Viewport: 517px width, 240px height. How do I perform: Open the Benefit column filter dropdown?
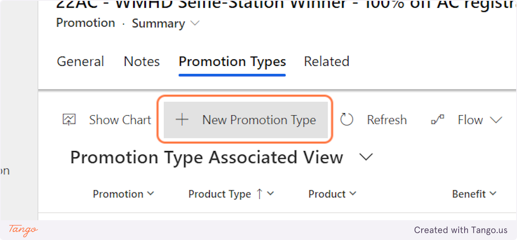tap(493, 194)
